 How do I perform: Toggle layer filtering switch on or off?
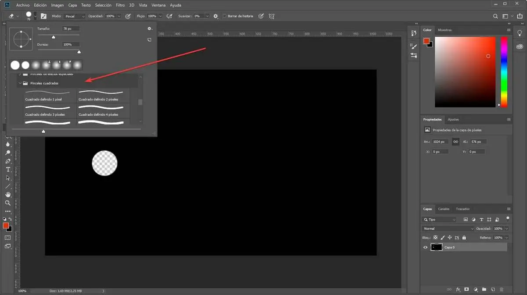pos(508,218)
